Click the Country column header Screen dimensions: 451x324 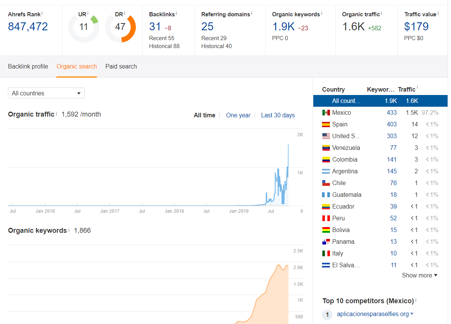(333, 89)
